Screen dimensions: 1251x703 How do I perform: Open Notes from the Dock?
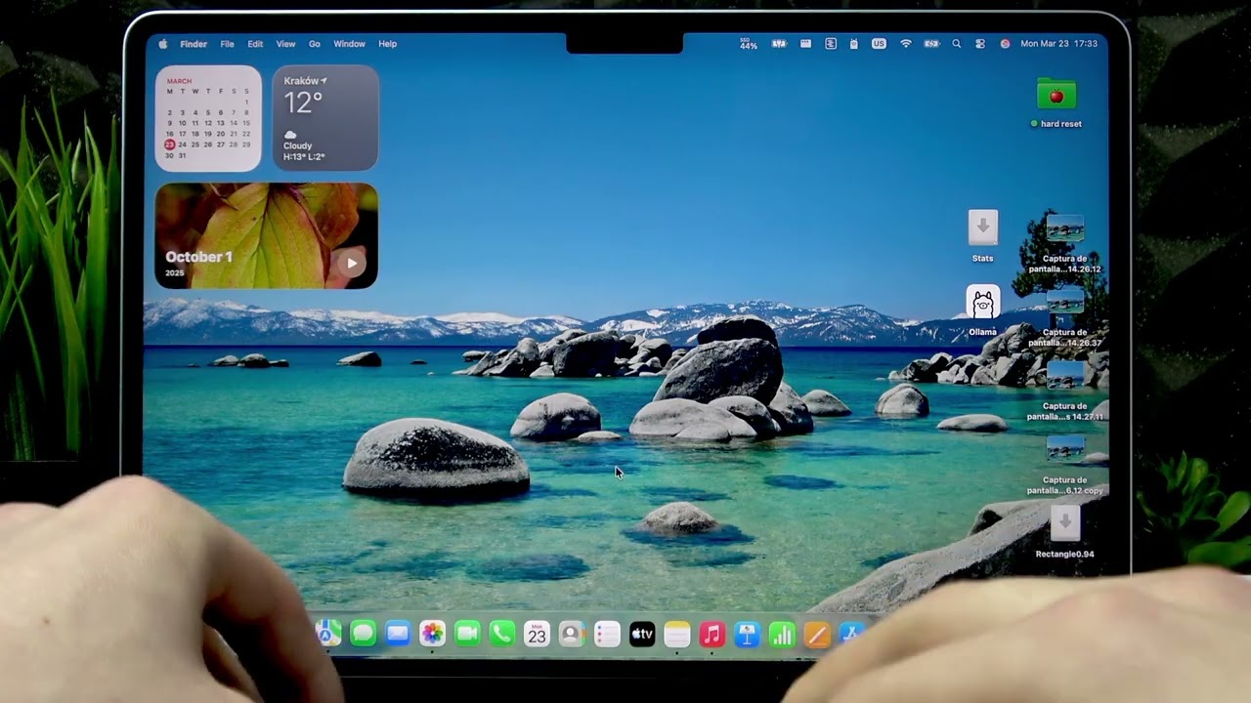pos(677,635)
